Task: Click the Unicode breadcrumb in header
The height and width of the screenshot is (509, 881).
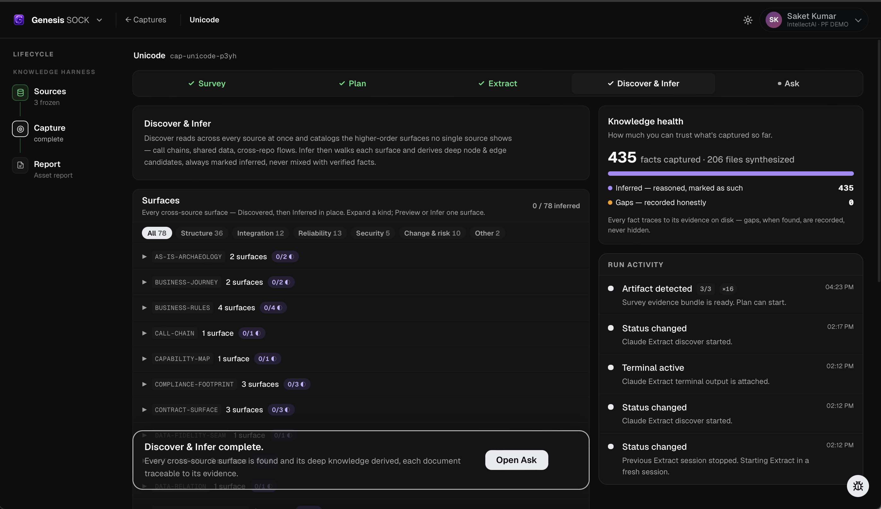Action: (x=204, y=20)
